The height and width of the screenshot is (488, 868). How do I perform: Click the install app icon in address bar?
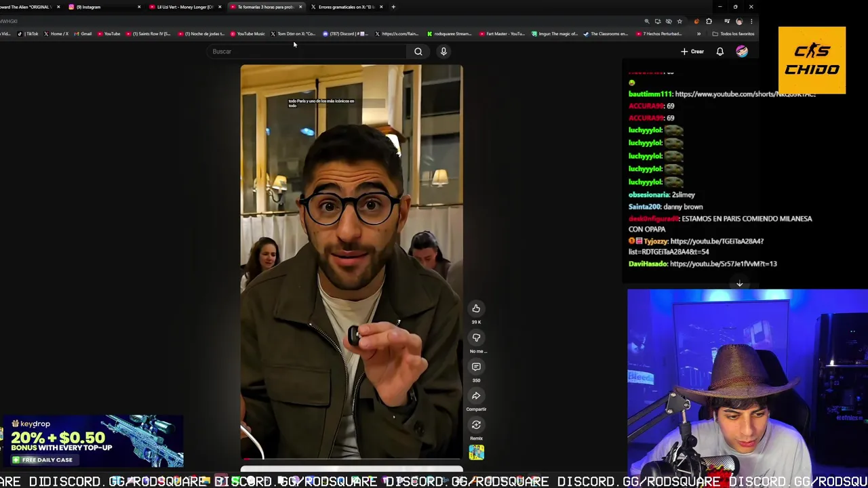(x=657, y=21)
